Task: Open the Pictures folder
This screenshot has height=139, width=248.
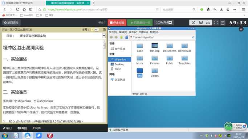Action: (x=155, y=60)
